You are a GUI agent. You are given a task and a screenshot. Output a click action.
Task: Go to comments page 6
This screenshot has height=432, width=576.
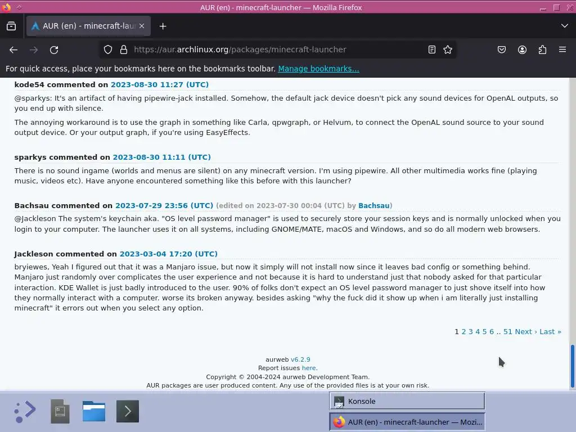(492, 332)
